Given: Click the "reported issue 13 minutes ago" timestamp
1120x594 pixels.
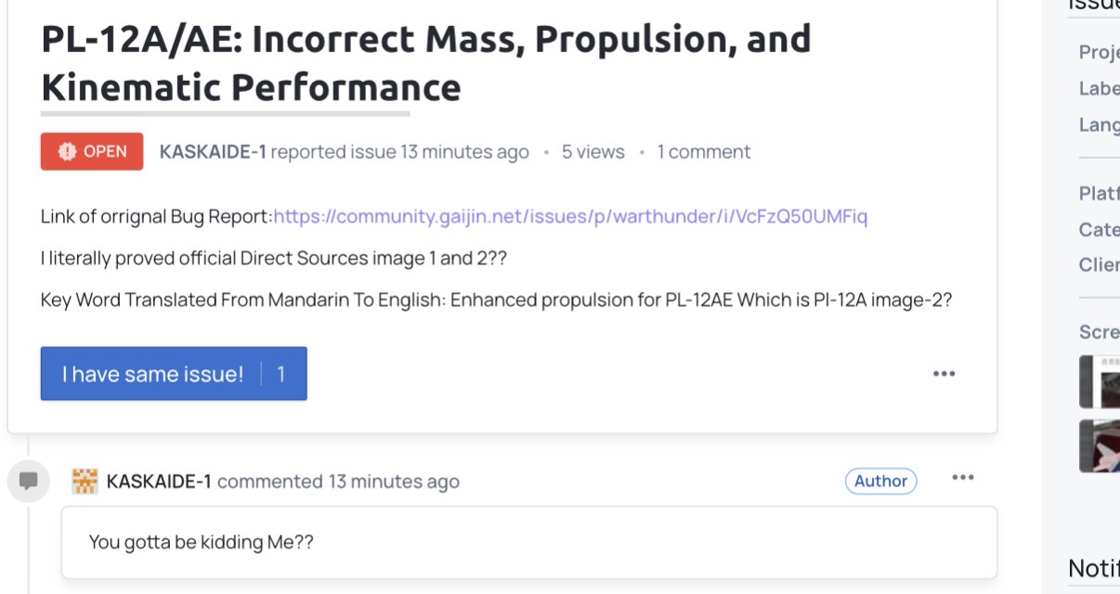Looking at the screenshot, I should coord(400,152).
